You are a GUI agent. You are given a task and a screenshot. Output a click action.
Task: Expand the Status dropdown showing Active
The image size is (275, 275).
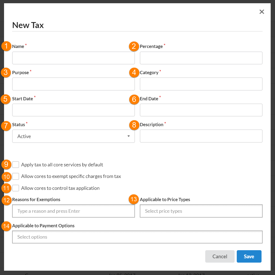(x=70, y=136)
